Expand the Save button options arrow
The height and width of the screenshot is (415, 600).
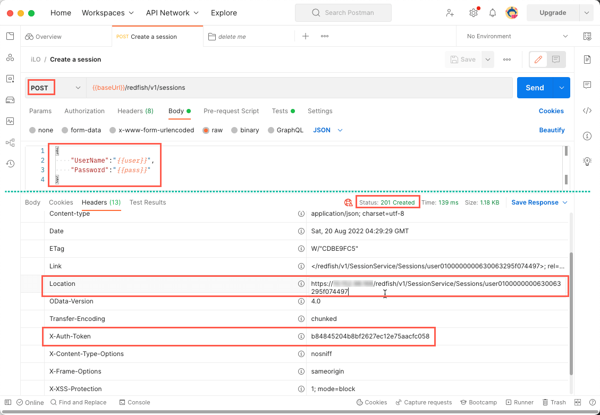tap(487, 60)
